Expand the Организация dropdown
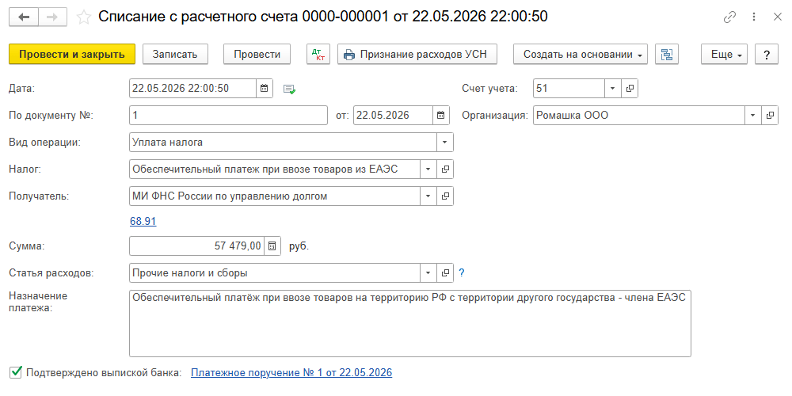Image resolution: width=792 pixels, height=396 pixels. (753, 115)
